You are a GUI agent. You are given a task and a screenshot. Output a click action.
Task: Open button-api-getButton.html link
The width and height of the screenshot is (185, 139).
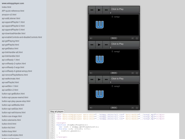13,94
